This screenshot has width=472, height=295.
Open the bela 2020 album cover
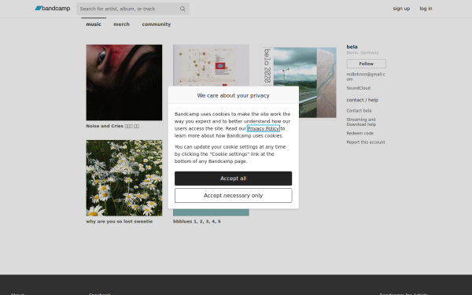pyautogui.click(x=298, y=81)
